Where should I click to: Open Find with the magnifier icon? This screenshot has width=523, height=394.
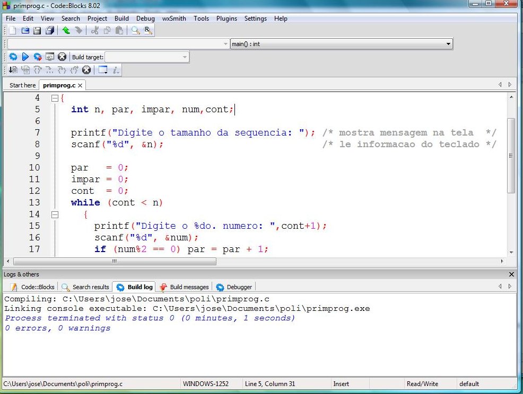coord(136,31)
